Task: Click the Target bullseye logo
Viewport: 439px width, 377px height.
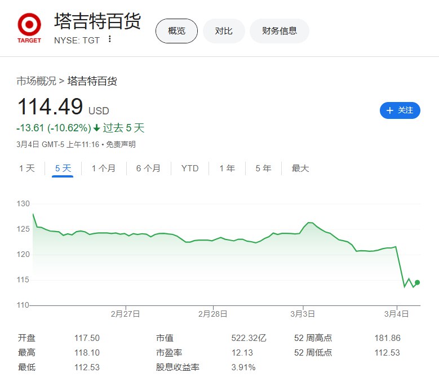Action: pos(29,28)
